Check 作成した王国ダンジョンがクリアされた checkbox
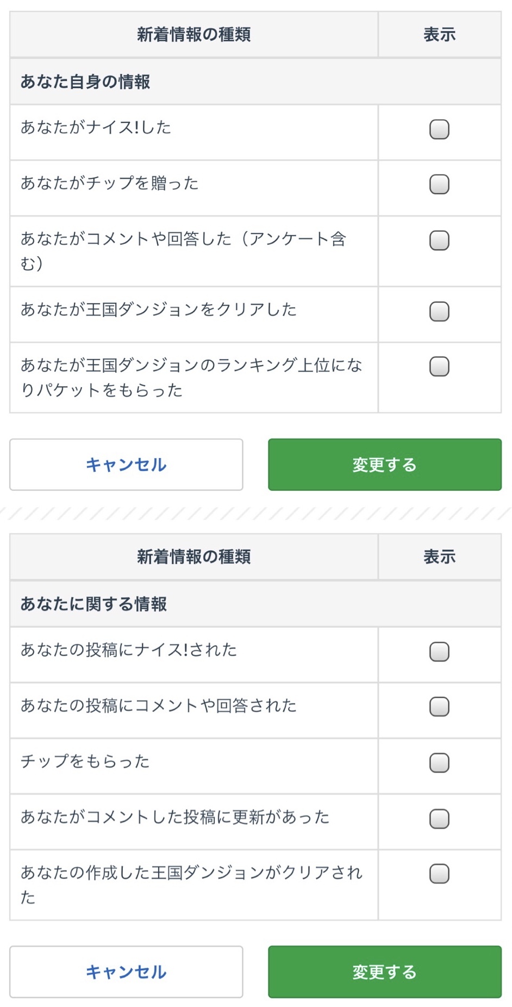Image resolution: width=512 pixels, height=1007 pixels. [439, 874]
